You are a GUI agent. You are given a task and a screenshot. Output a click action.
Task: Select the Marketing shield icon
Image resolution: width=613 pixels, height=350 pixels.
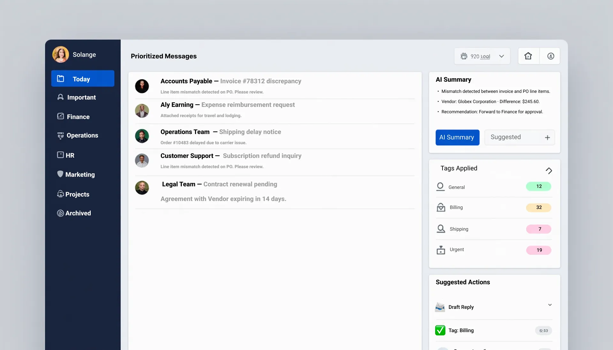click(60, 174)
